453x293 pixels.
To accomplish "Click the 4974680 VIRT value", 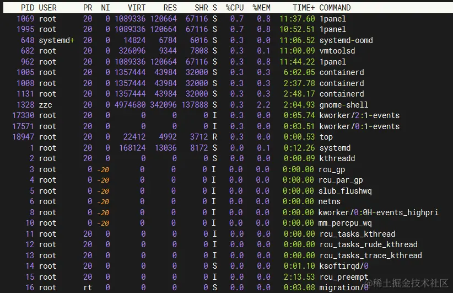I will coord(130,105).
